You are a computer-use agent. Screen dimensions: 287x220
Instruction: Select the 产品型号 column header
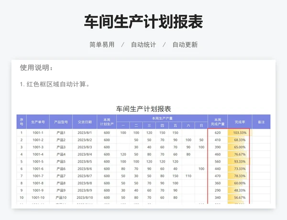point(61,122)
